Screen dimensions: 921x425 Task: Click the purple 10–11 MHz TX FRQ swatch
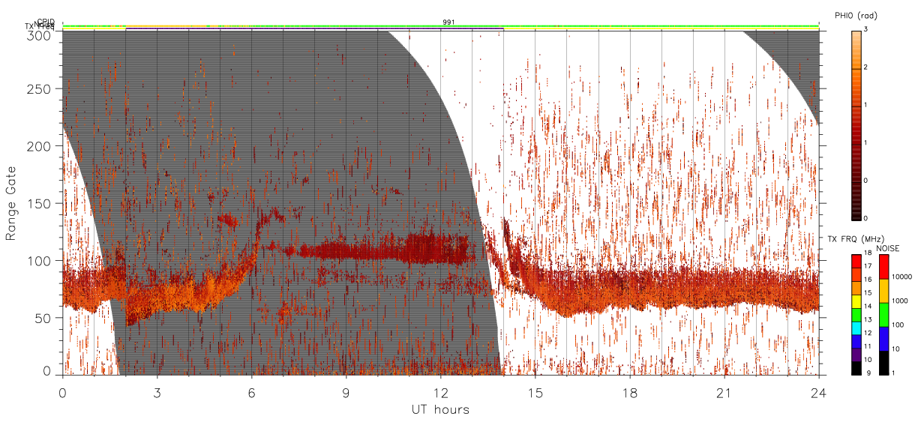856,355
